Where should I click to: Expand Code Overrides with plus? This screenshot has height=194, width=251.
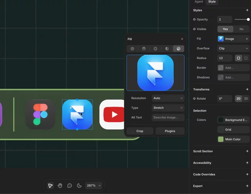click(247, 174)
